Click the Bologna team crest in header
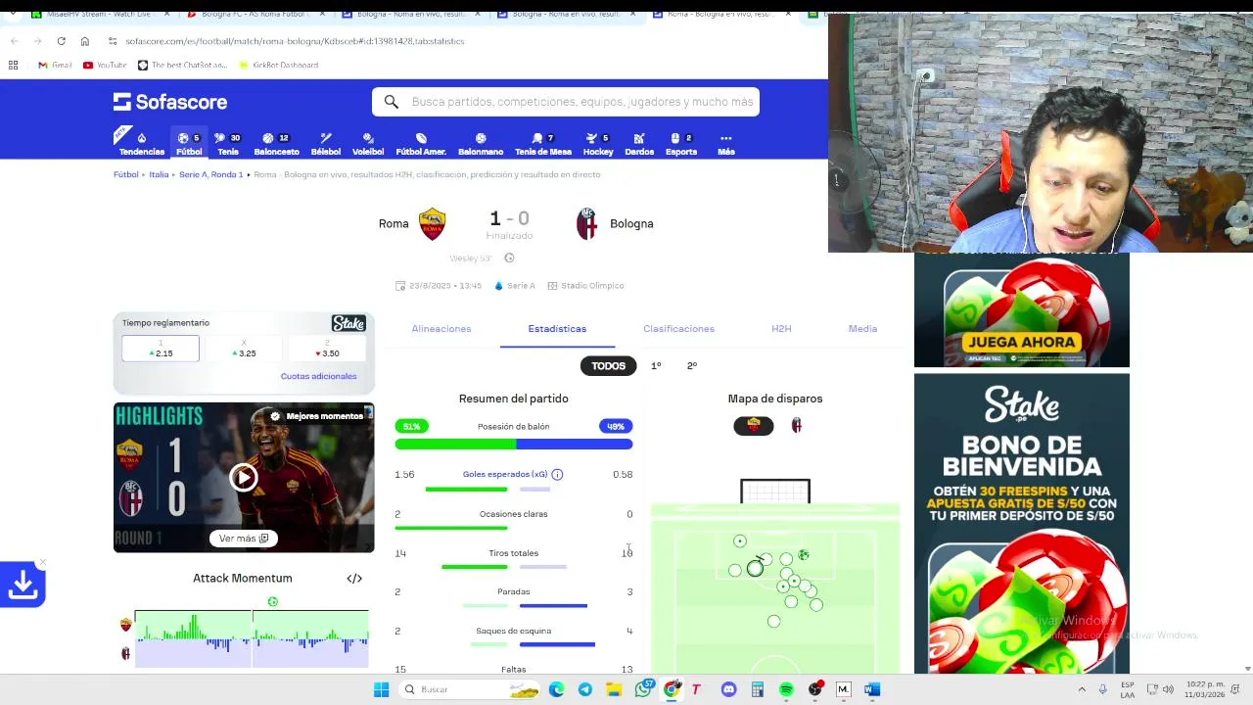Image resolution: width=1253 pixels, height=705 pixels. [x=586, y=224]
